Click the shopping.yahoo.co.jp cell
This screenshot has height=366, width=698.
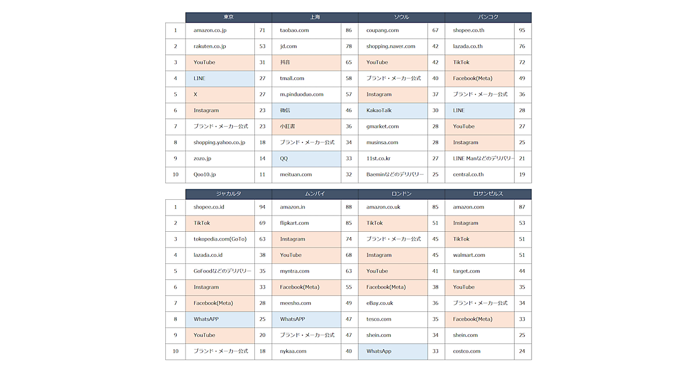point(219,142)
